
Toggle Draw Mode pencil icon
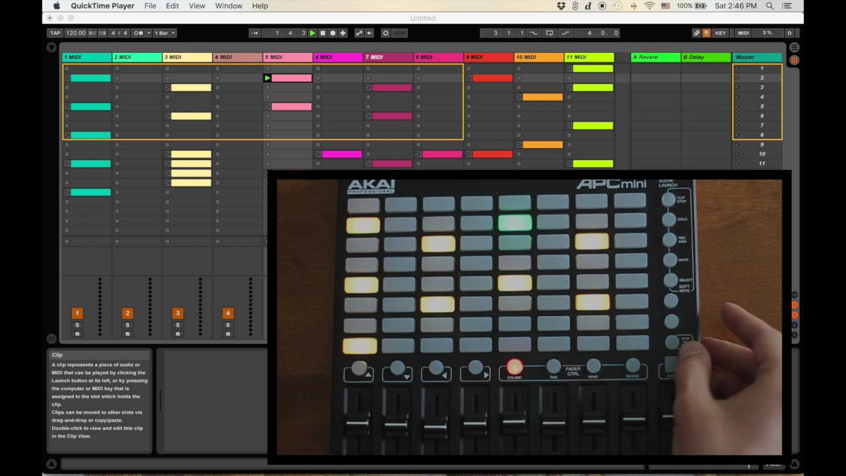coord(697,33)
